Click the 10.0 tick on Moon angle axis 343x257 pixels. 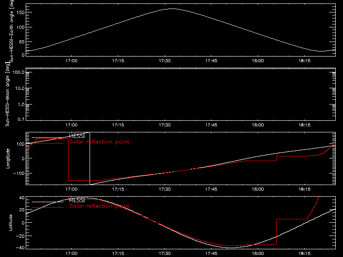point(20,89)
